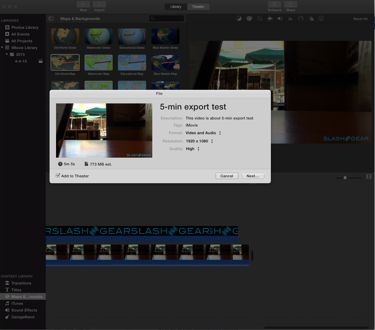This screenshot has height=330, width=375.
Task: Select Transitions in the Content Library
Action: tap(21, 283)
